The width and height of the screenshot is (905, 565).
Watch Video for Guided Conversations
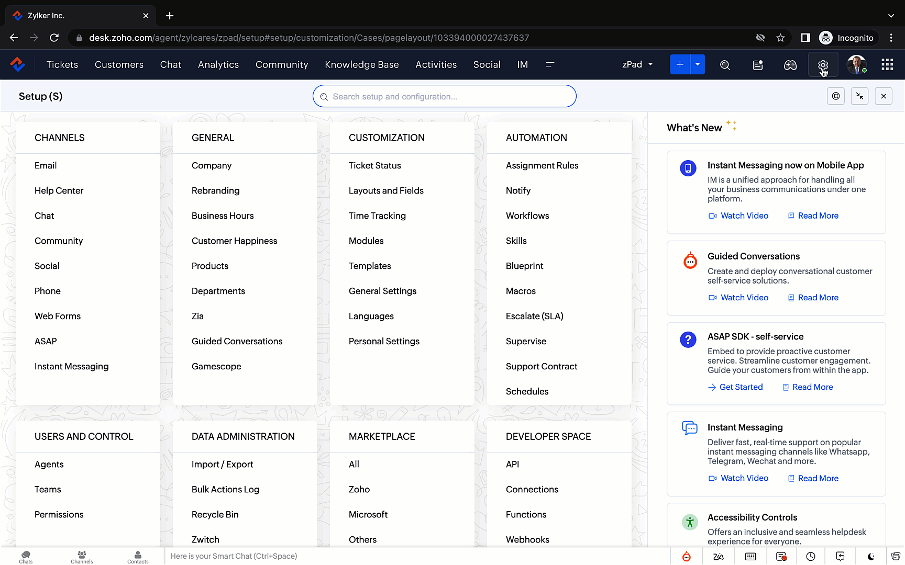pyautogui.click(x=738, y=298)
